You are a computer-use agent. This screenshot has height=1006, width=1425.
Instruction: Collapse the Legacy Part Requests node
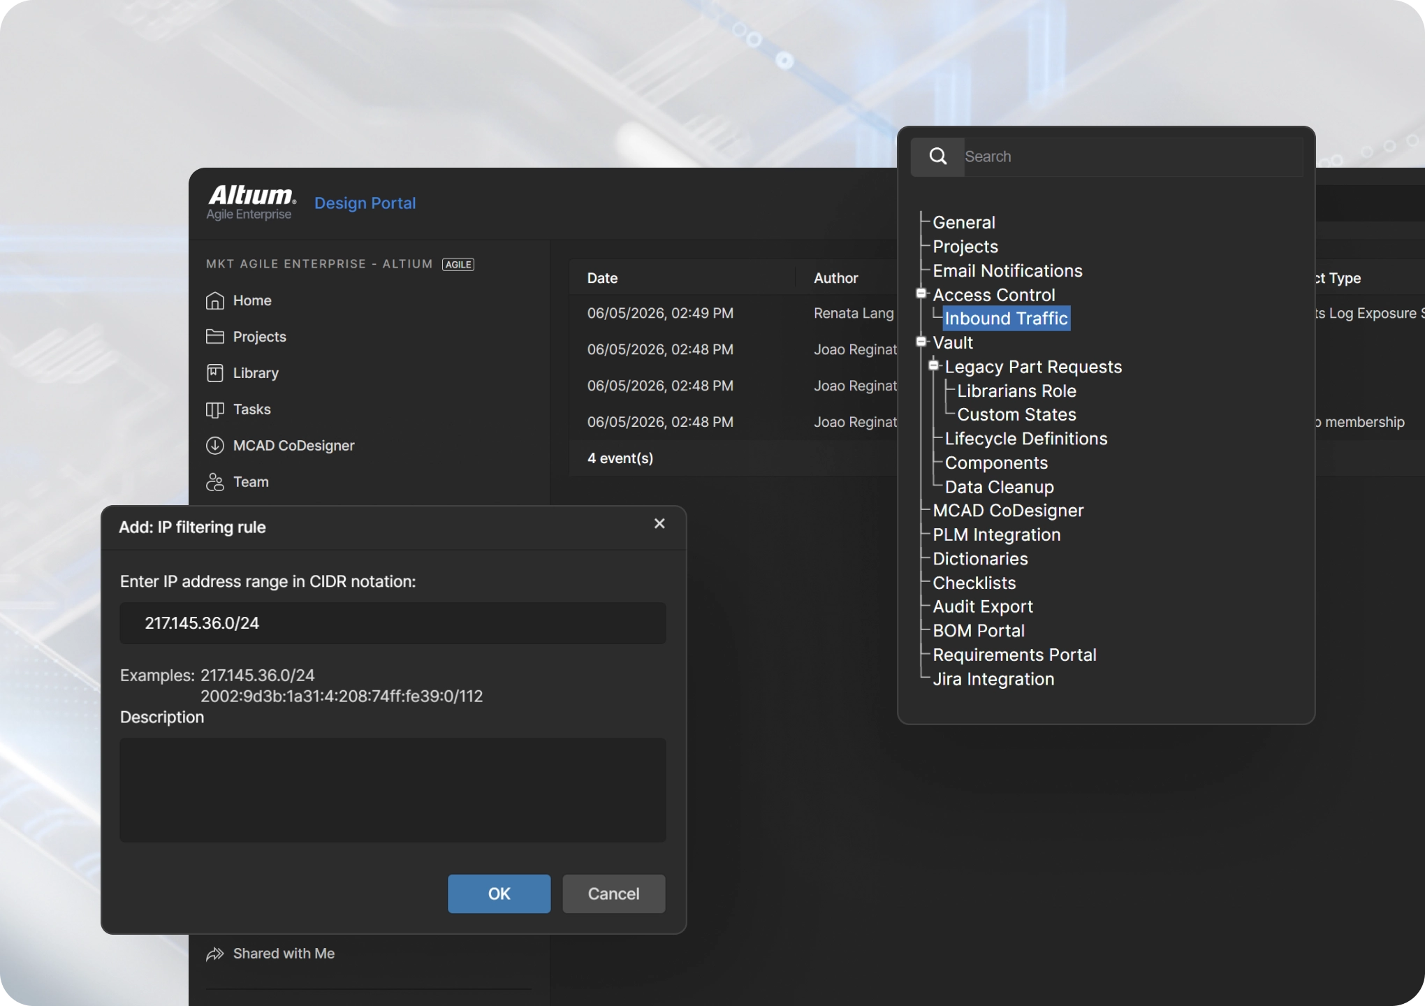[x=933, y=365]
